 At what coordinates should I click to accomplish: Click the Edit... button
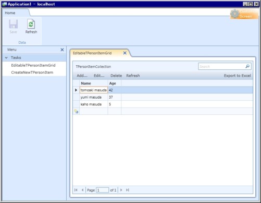(x=99, y=76)
